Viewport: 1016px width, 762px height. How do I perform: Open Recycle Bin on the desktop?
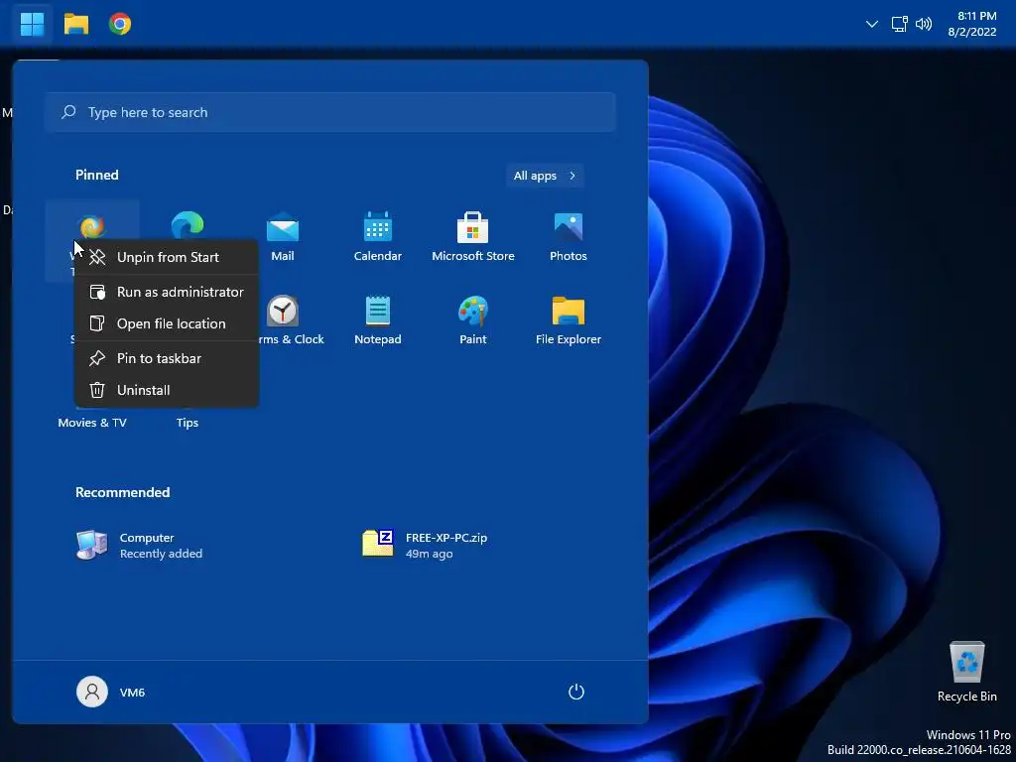tap(966, 672)
